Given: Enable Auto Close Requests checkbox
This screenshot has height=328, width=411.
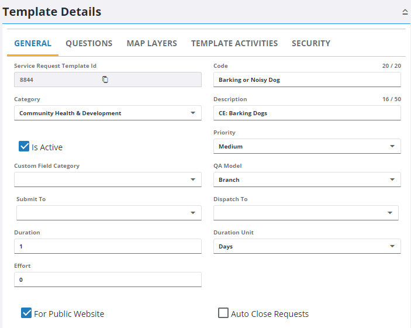Looking at the screenshot, I should (x=223, y=313).
